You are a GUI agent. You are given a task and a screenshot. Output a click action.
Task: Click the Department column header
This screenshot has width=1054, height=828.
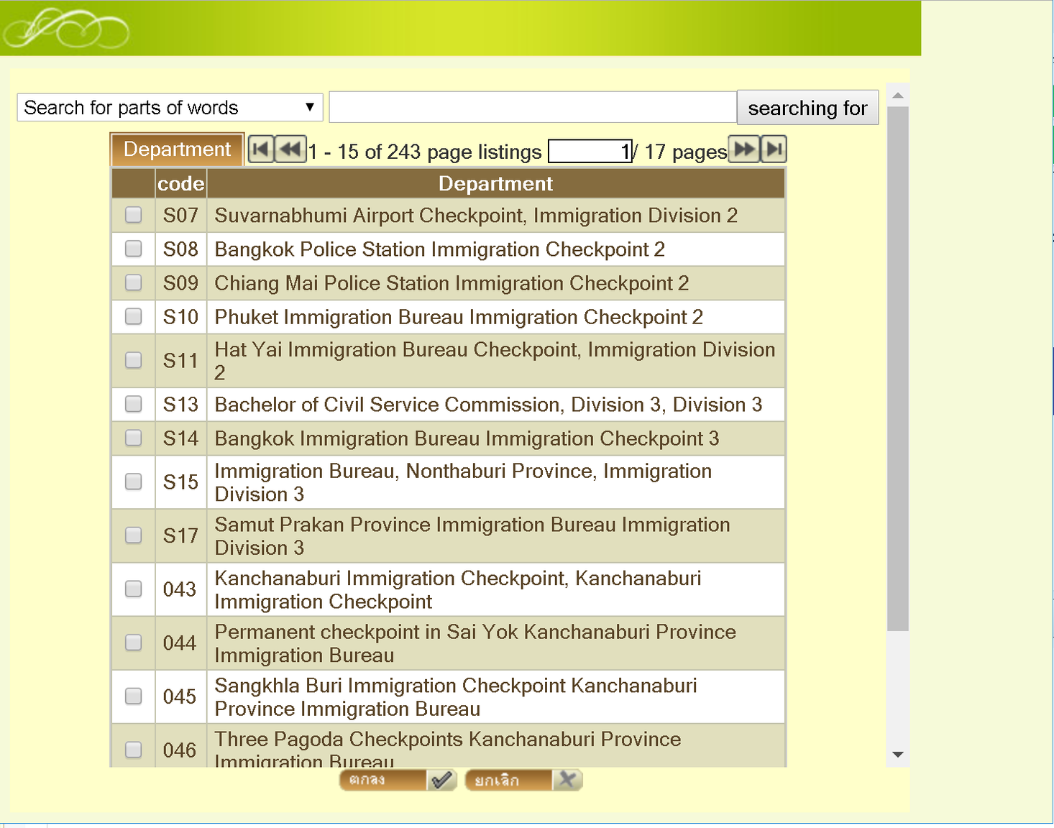tap(495, 184)
